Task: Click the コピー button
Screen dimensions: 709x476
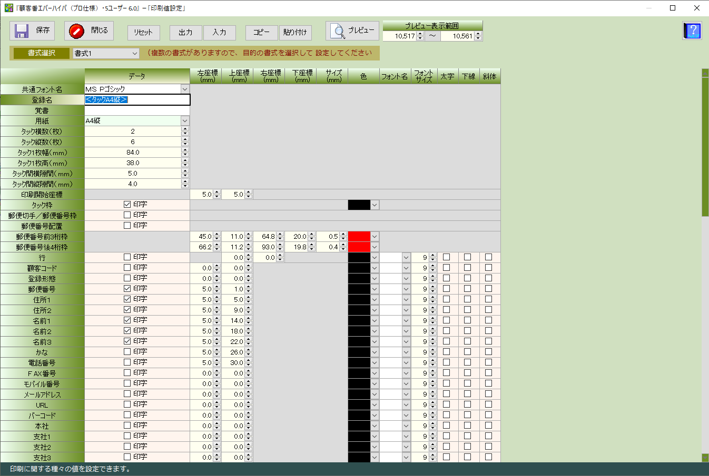Action: click(x=261, y=33)
